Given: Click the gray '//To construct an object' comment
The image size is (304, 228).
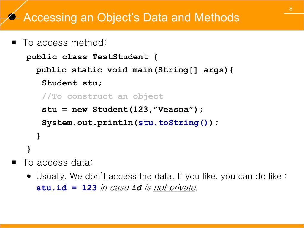Looking at the screenshot, I should pyautogui.click(x=103, y=96).
